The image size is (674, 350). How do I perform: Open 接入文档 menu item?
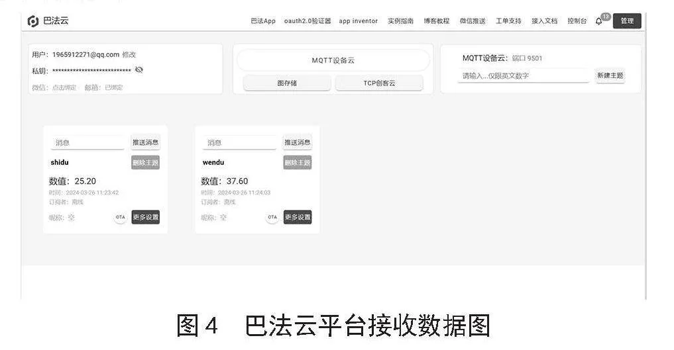pos(545,21)
